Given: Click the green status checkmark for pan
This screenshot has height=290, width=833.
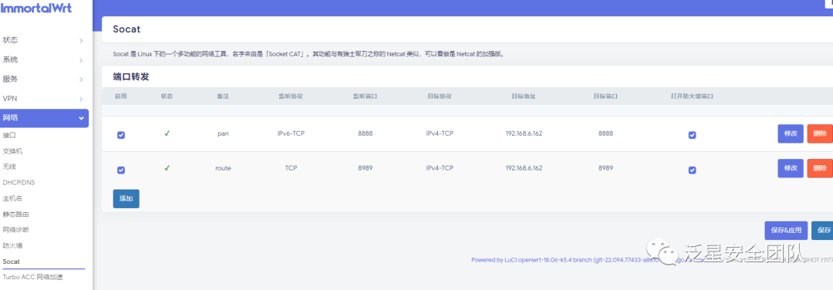Looking at the screenshot, I should point(167,133).
